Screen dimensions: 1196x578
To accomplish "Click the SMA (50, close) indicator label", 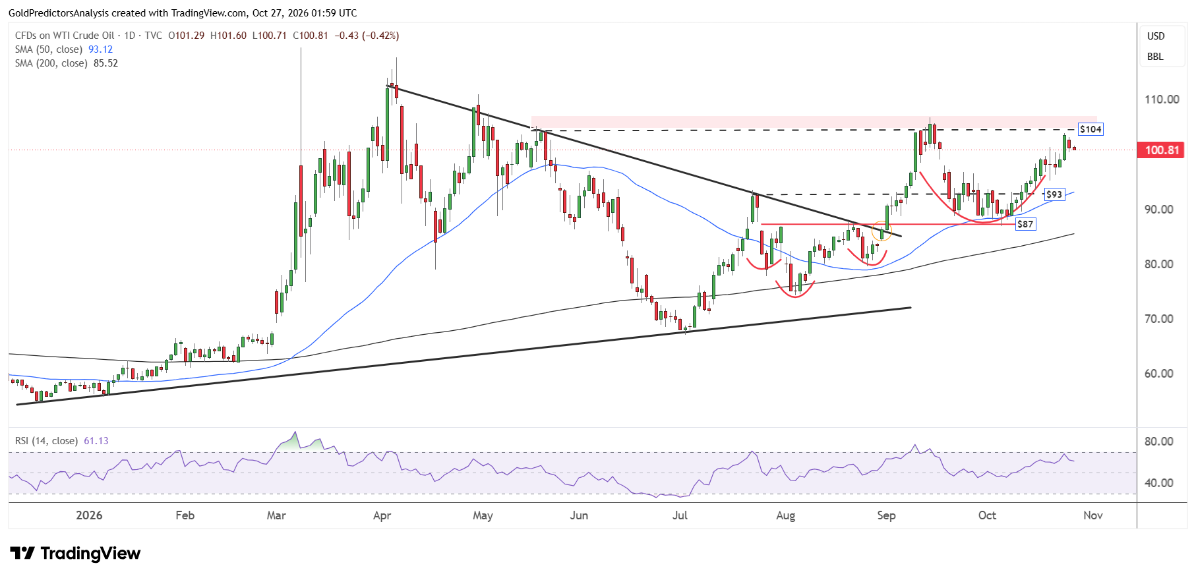I will (x=49, y=49).
